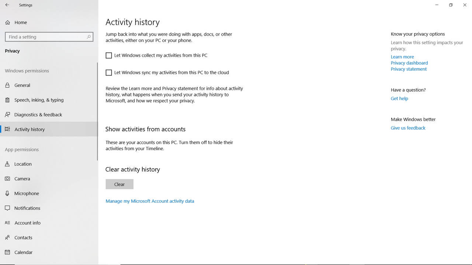Check Let Windows sync activities to cloud
The height and width of the screenshot is (265, 472).
pos(109,73)
